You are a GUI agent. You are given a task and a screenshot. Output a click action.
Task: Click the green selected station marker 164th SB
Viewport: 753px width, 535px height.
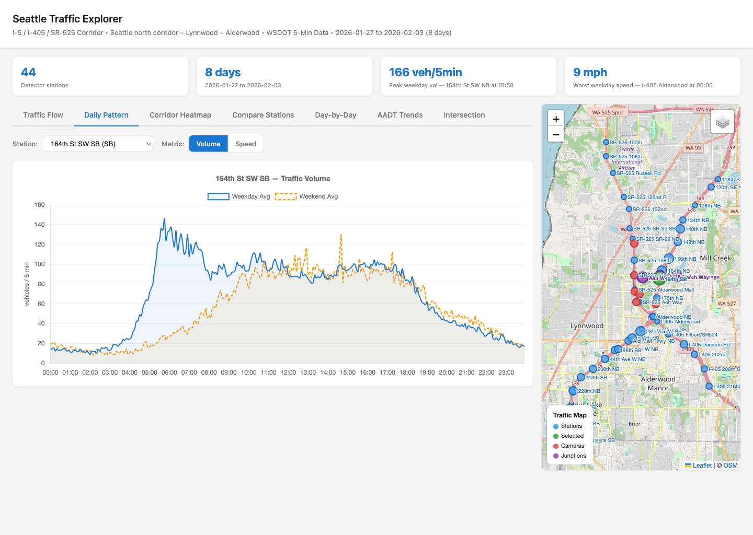660,281
